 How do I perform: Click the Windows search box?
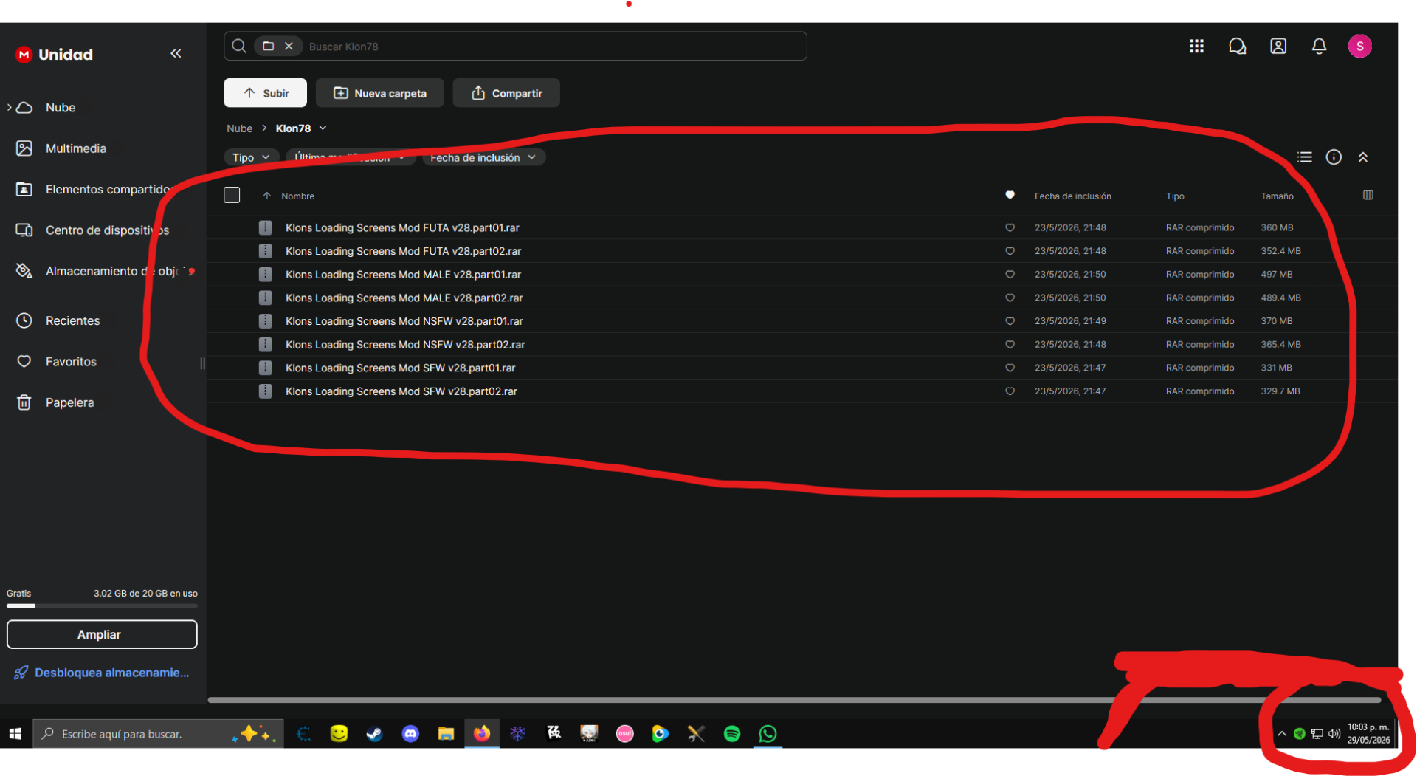coord(158,733)
